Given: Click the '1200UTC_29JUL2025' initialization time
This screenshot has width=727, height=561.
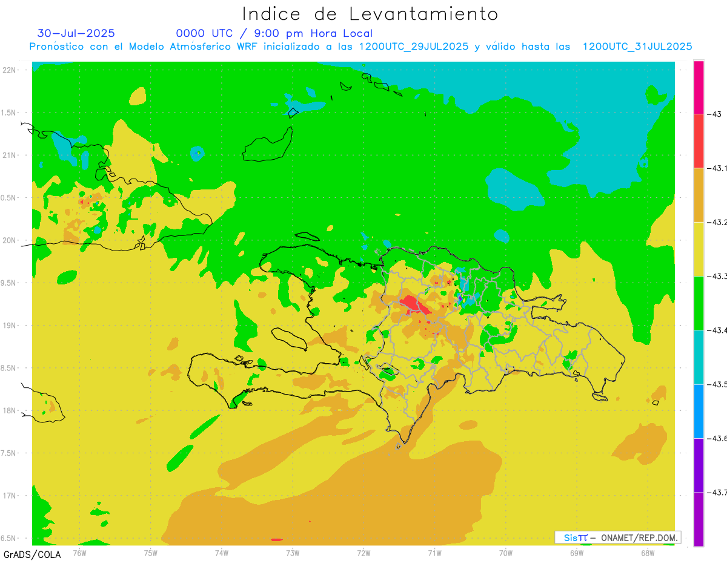Looking at the screenshot, I should point(413,47).
